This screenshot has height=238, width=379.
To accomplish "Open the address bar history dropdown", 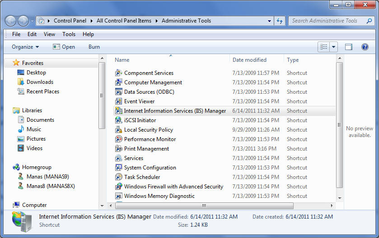I will (x=269, y=21).
